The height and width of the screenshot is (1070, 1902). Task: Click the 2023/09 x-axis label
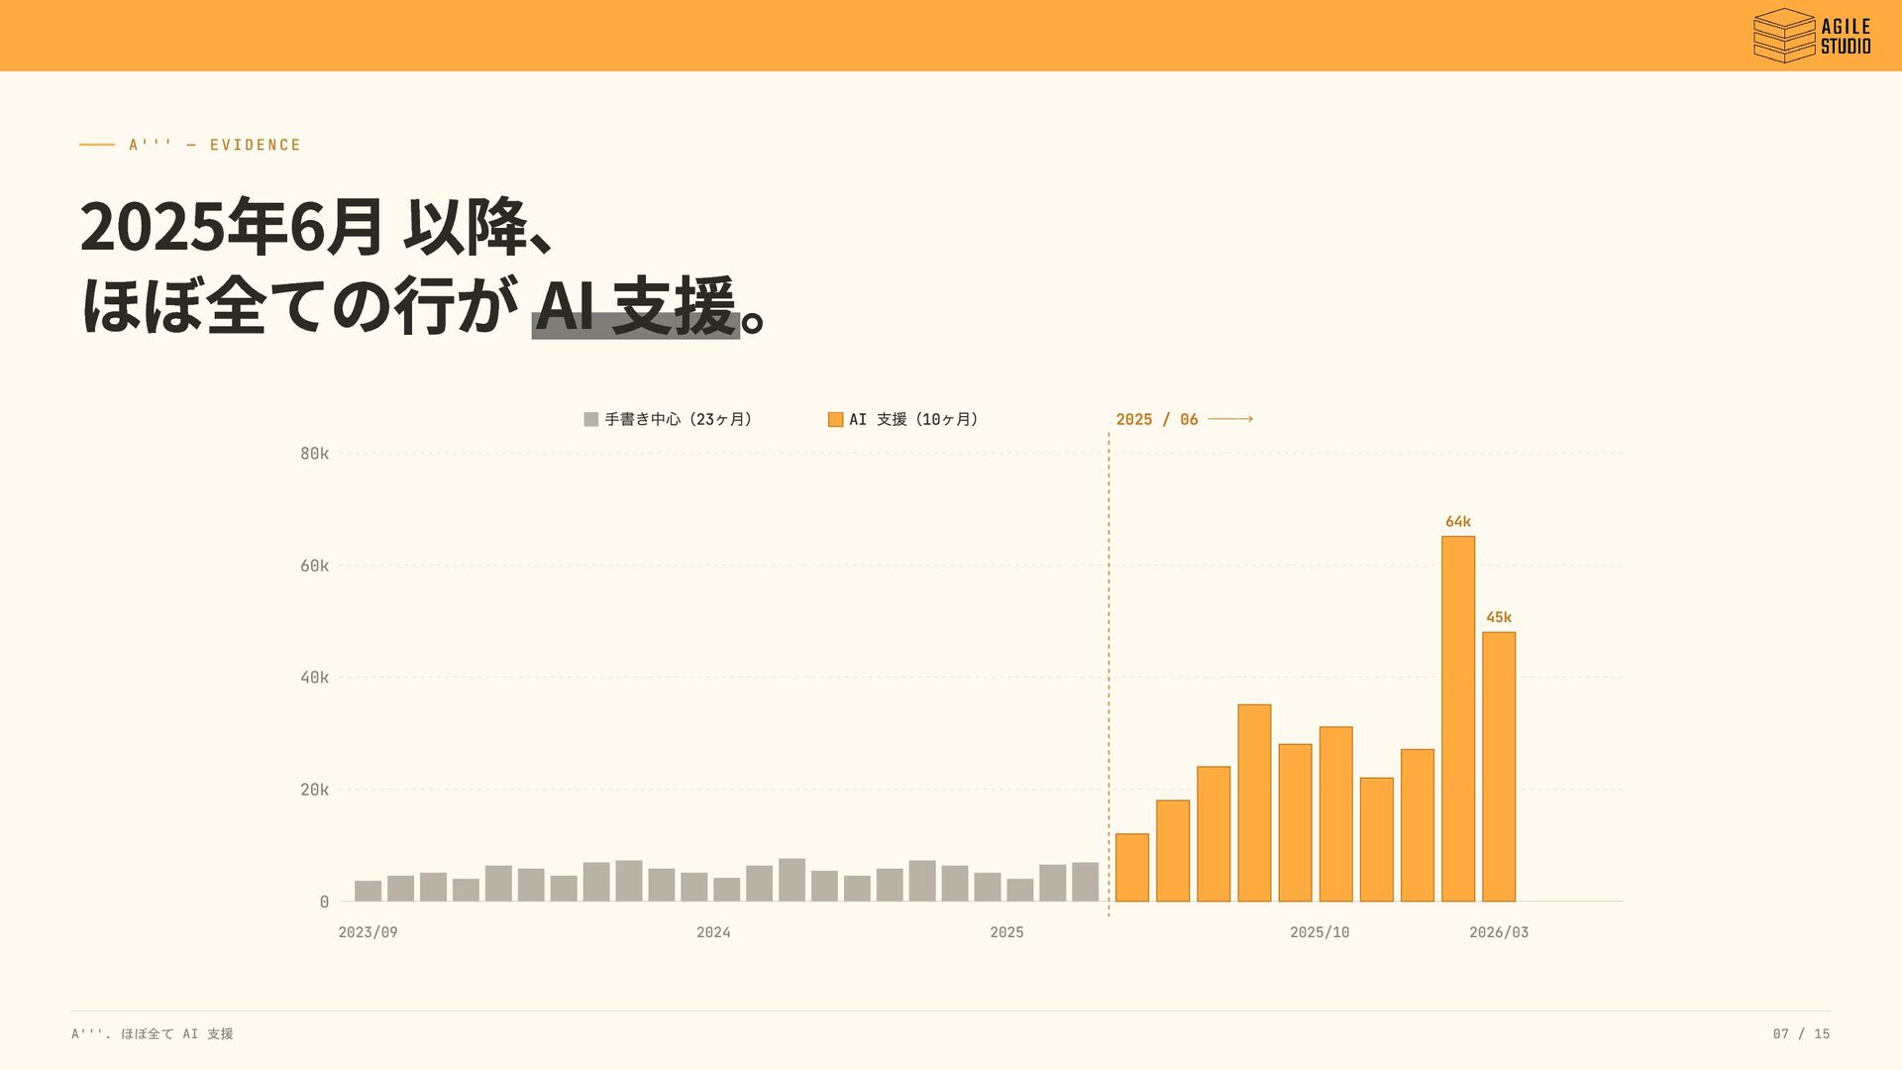pyautogui.click(x=368, y=932)
